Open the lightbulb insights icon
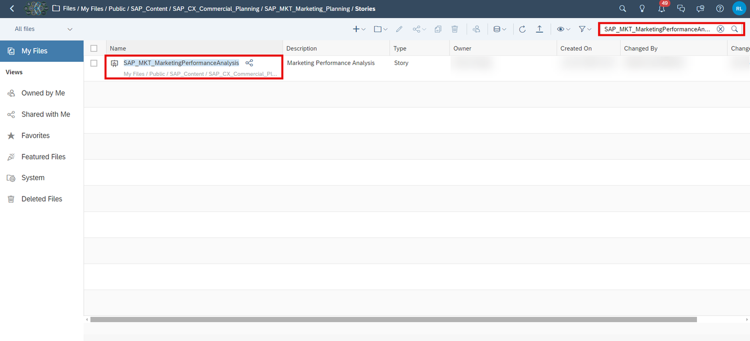The image size is (750, 341). tap(642, 9)
